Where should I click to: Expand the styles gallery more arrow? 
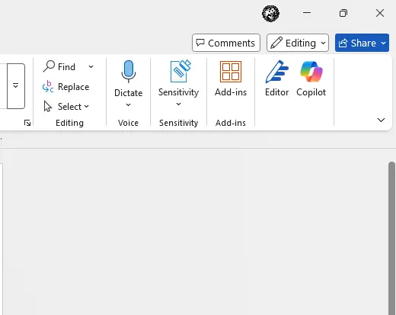click(x=16, y=86)
